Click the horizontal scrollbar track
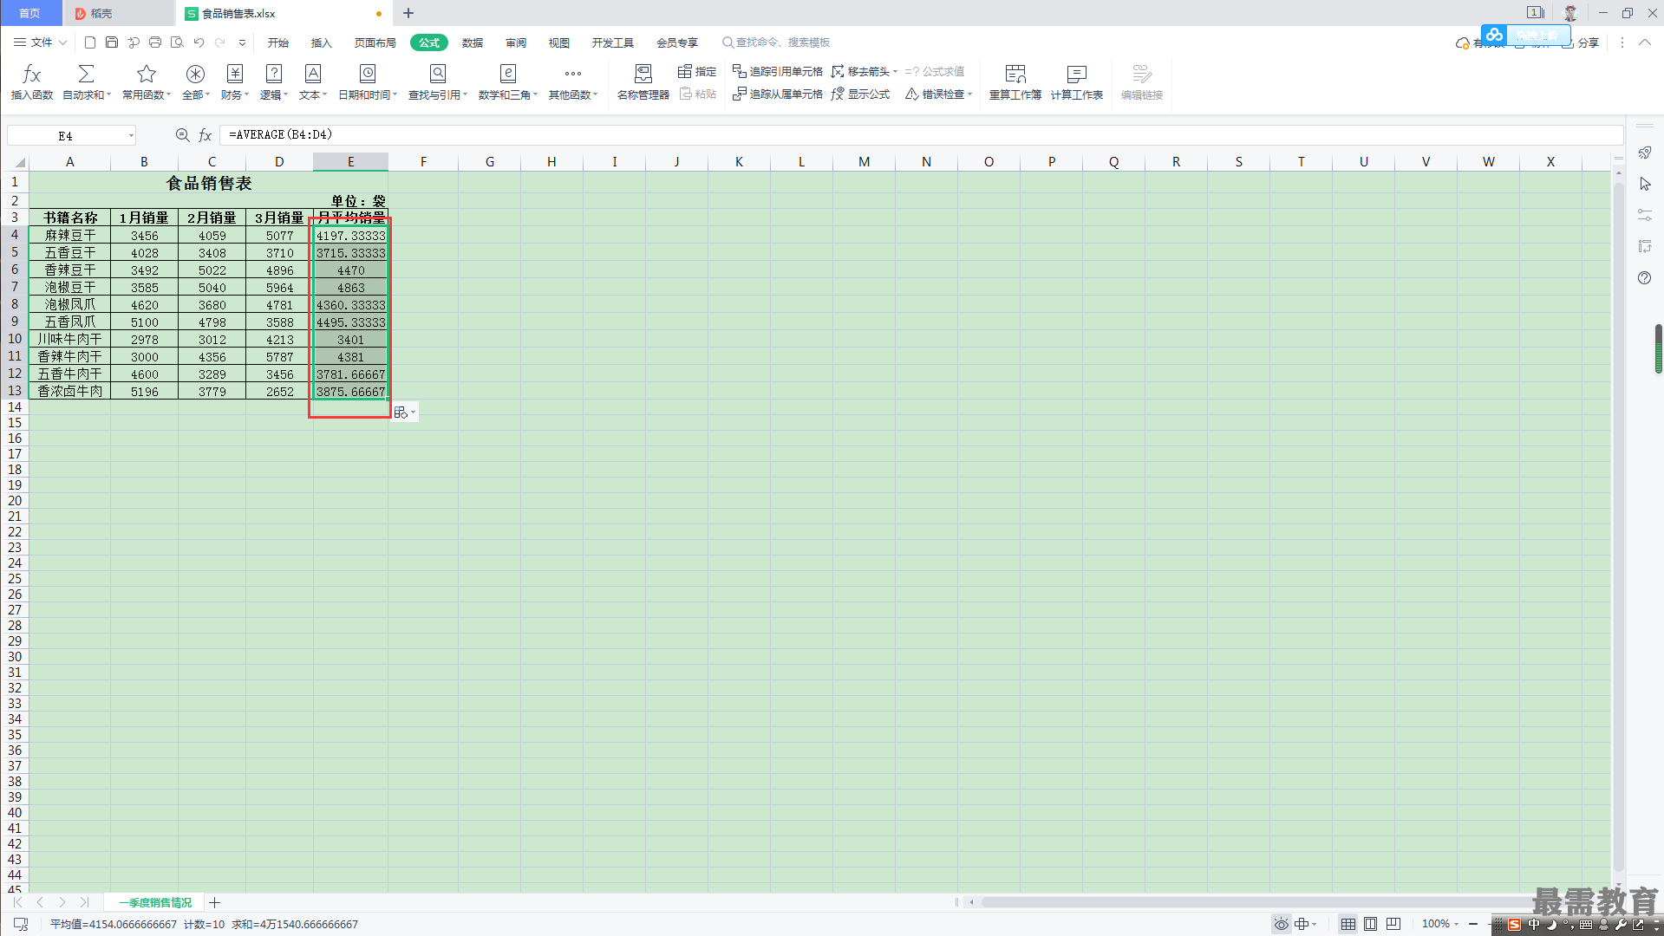Viewport: 1664px width, 936px height. 1257,902
